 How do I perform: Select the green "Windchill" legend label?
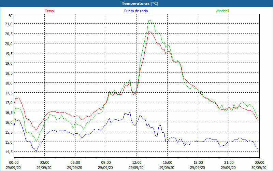point(222,11)
